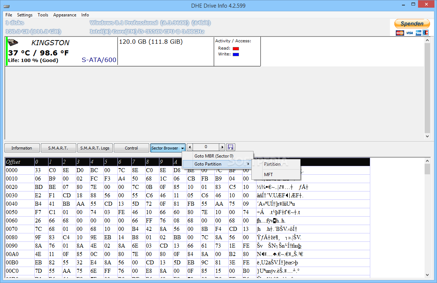Click the Kingston hard drive icon
The height and width of the screenshot is (283, 437).
[12, 42]
